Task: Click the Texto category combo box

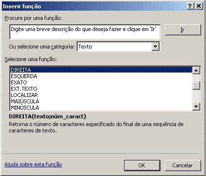Action: pyautogui.click(x=118, y=47)
